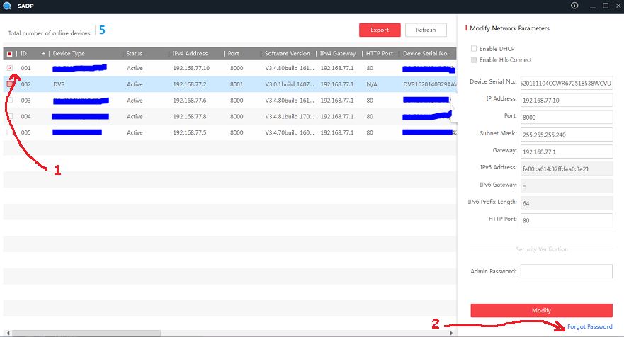Focus the Admin Password input field

(x=566, y=271)
